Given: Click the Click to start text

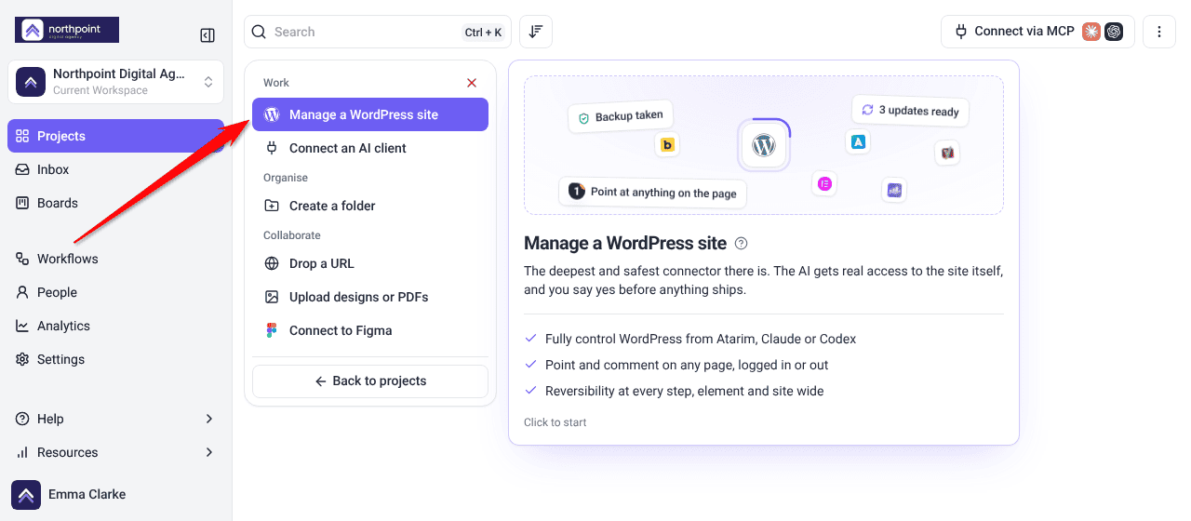Looking at the screenshot, I should pos(555,422).
